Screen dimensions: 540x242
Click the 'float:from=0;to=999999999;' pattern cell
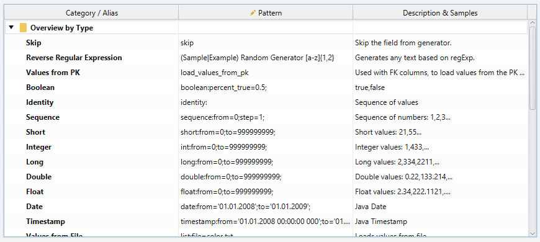tap(266, 191)
